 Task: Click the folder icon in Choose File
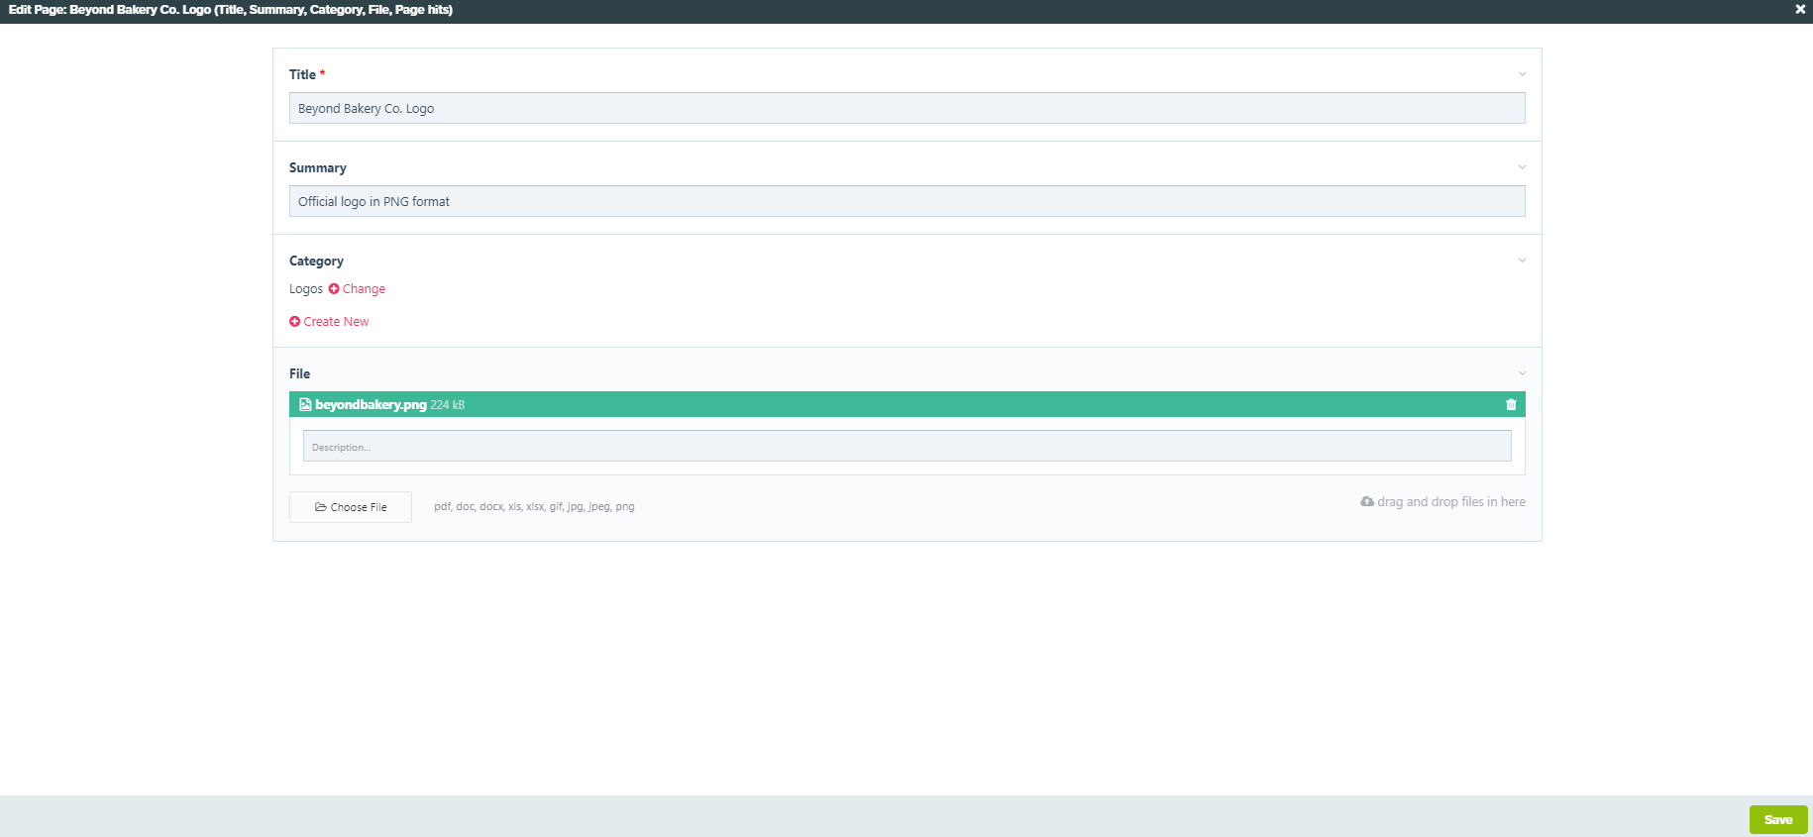320,507
